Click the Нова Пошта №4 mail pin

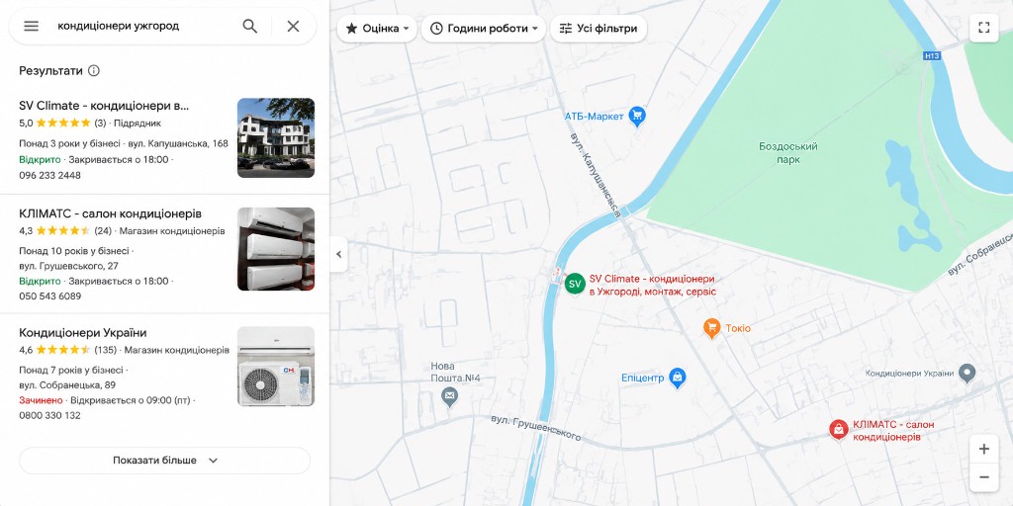[450, 395]
